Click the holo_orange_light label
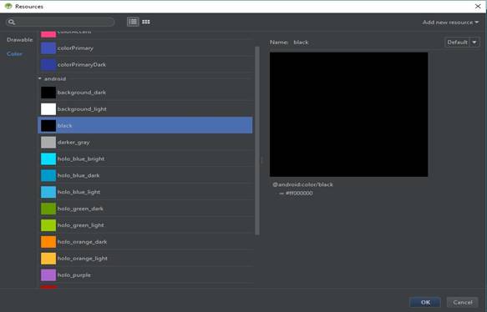487x312 pixels. (83, 259)
